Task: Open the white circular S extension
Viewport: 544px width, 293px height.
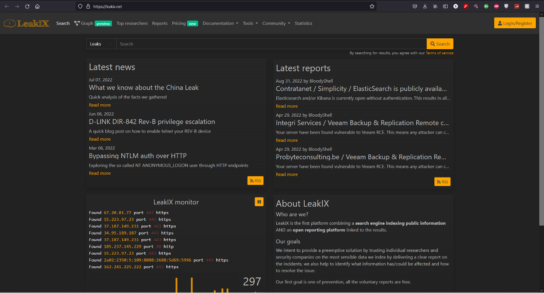Action: point(456,6)
